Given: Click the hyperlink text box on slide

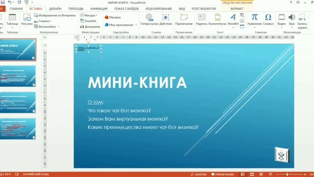Looking at the screenshot, I should tap(88, 49).
